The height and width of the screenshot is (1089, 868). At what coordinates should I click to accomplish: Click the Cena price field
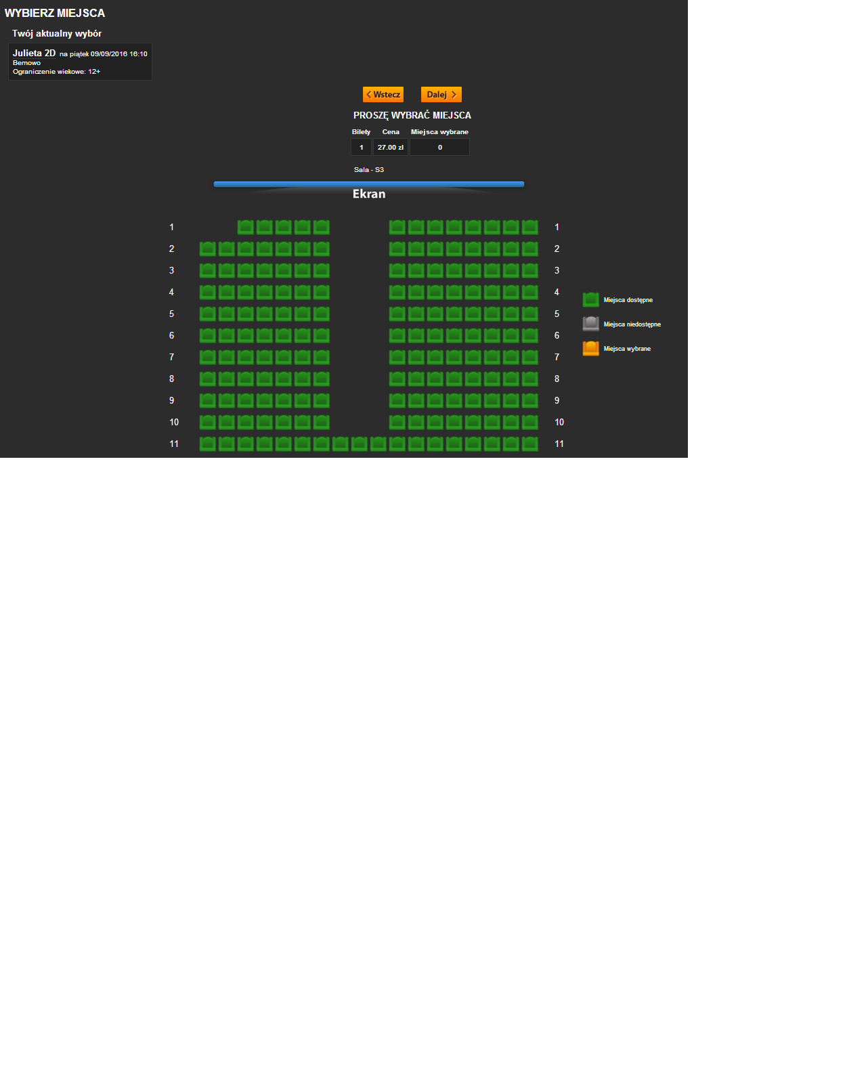(391, 148)
